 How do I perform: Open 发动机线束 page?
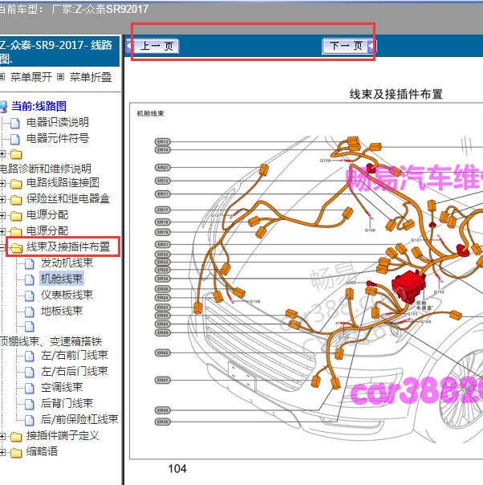coord(67,263)
